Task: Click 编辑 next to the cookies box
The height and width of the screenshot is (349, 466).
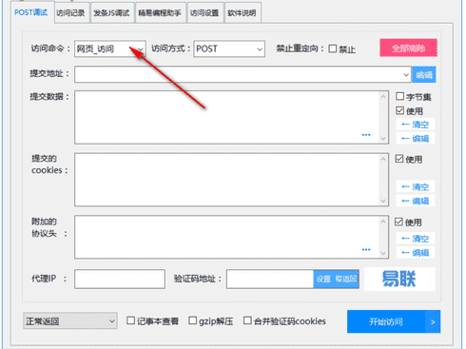Action: (416, 201)
